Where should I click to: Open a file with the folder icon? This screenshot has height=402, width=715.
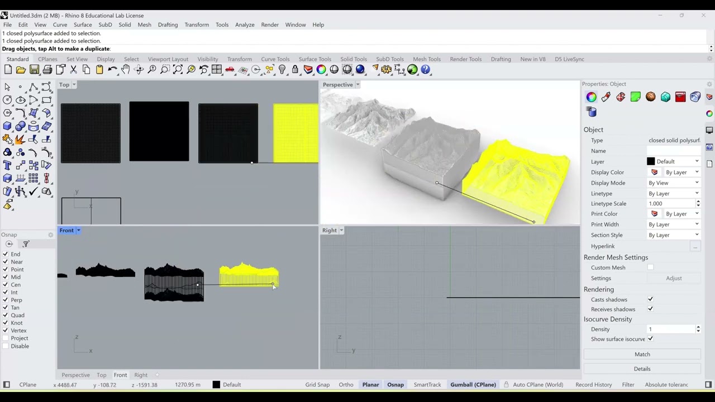tap(21, 70)
